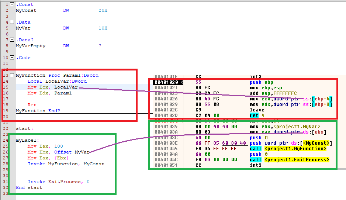Viewport: 346px width, 200px height.
Task: Collapse the .Code section fold marker
Action: click(x=12, y=58)
